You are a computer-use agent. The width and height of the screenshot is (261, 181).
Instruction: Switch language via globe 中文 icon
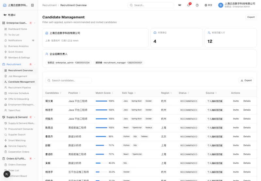[x=208, y=5]
